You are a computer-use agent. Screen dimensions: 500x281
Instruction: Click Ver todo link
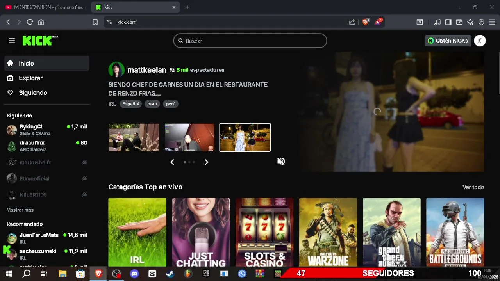pos(473,187)
